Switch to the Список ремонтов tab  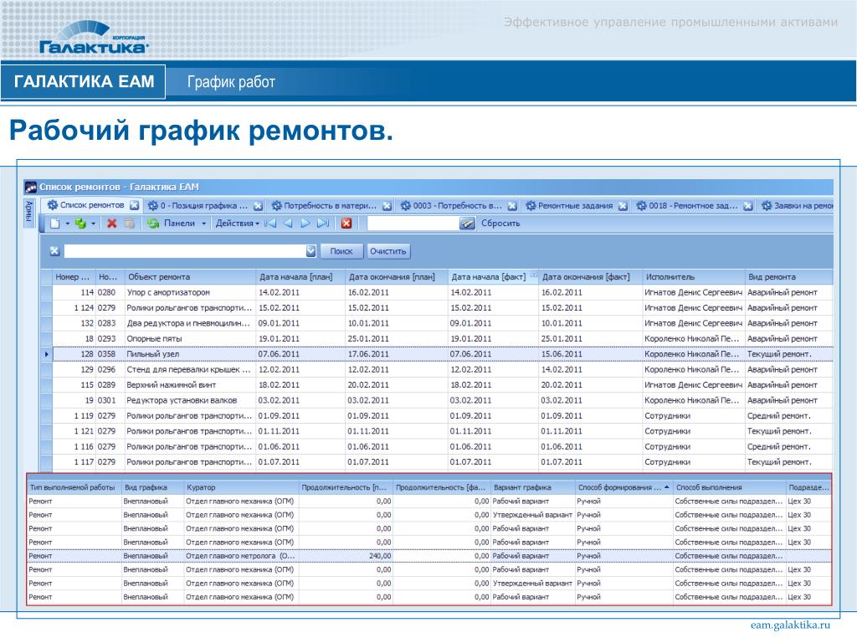click(92, 205)
